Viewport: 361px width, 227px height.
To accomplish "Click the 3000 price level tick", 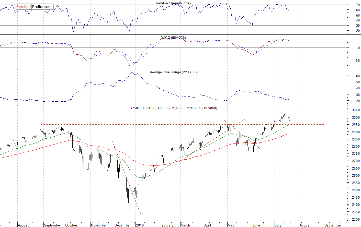I will point(356,117).
